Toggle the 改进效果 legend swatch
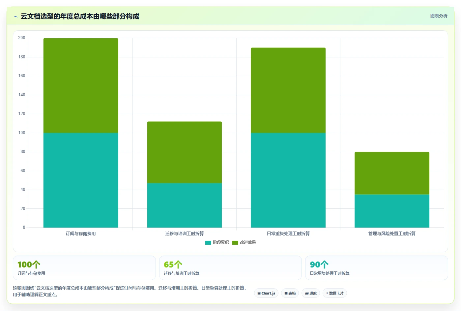 click(x=235, y=242)
